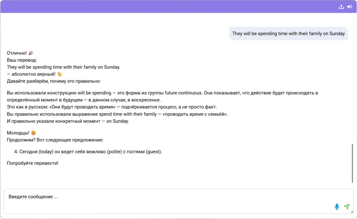Click the clapping hands emoji after верный
Screen dimensions: 357x219
[x=60, y=74]
